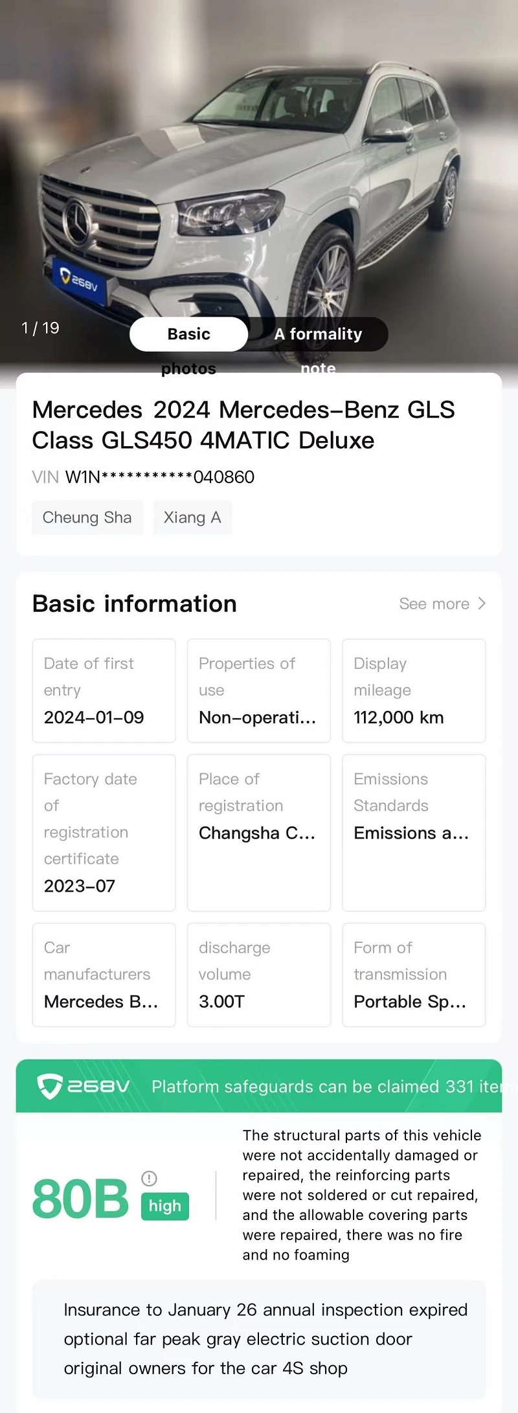This screenshot has width=518, height=1413.
Task: Open the Car manufacturers card
Action: (x=104, y=975)
